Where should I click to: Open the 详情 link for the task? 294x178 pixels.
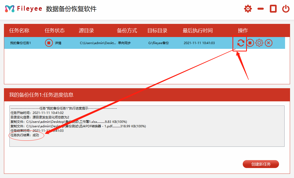(x=58, y=43)
